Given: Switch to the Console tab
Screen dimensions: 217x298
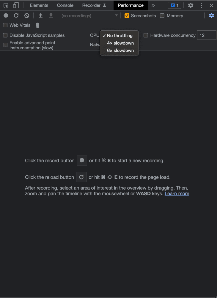Looking at the screenshot, I should point(65,5).
